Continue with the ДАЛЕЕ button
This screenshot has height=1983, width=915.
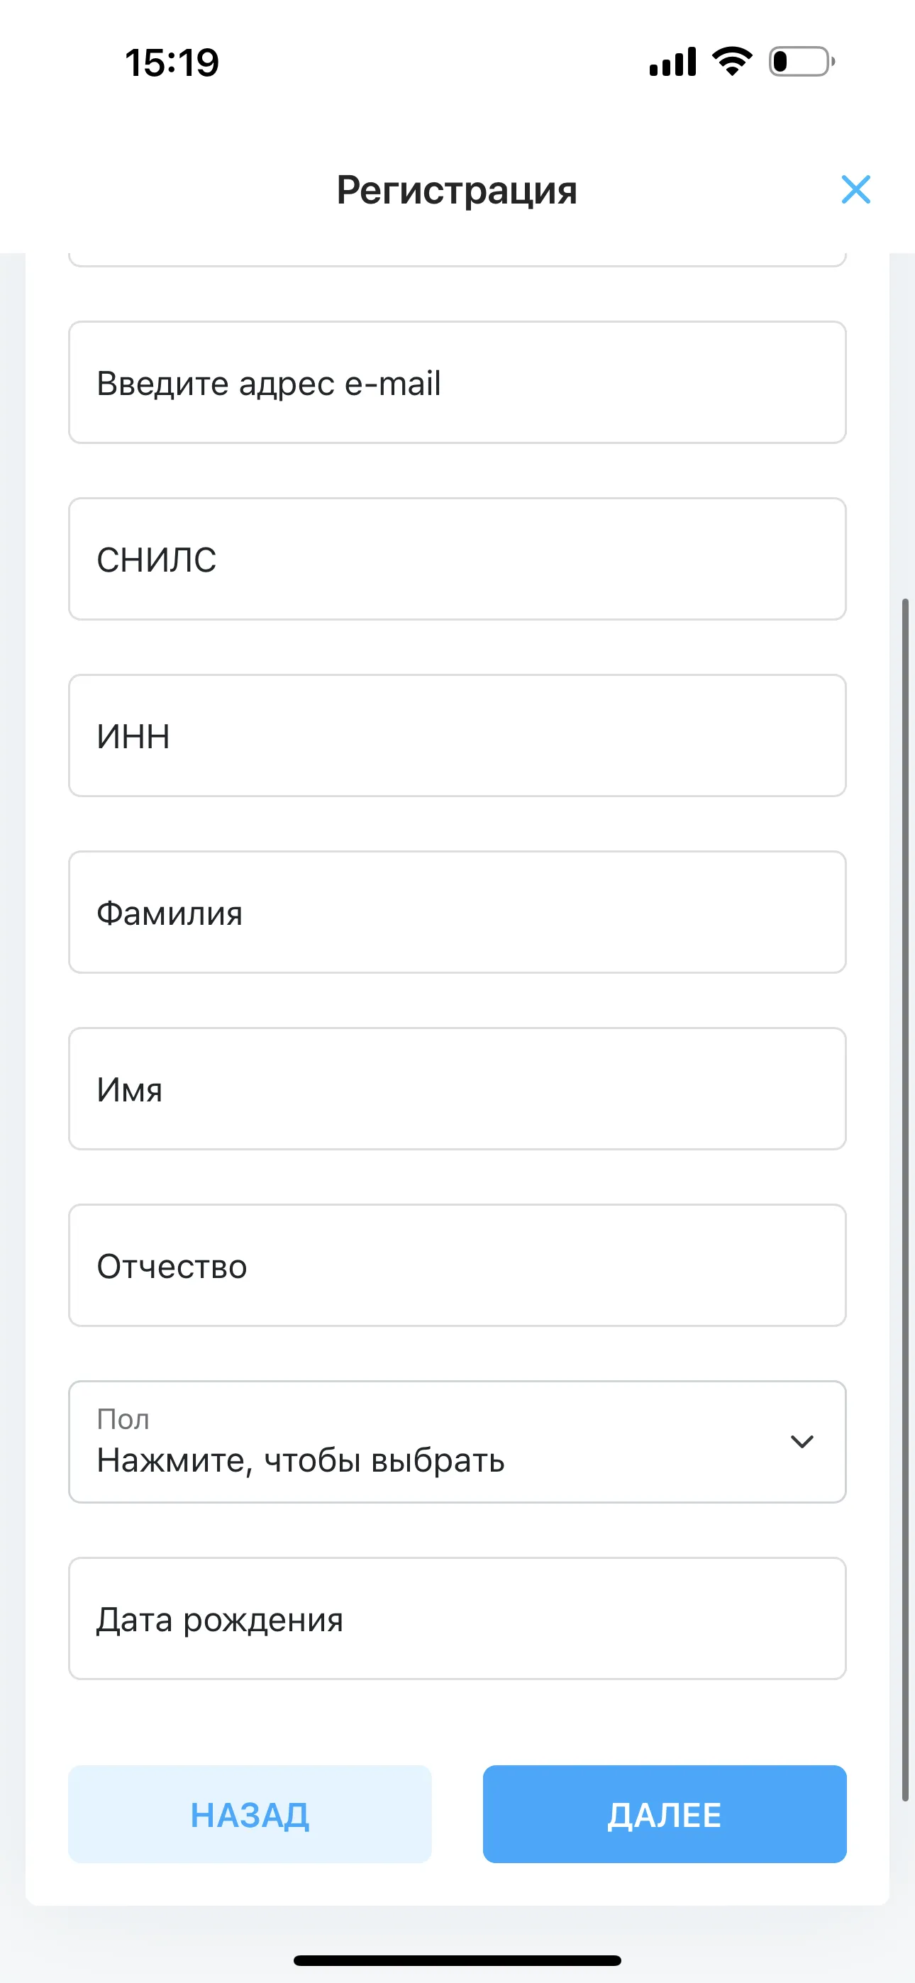point(665,1814)
